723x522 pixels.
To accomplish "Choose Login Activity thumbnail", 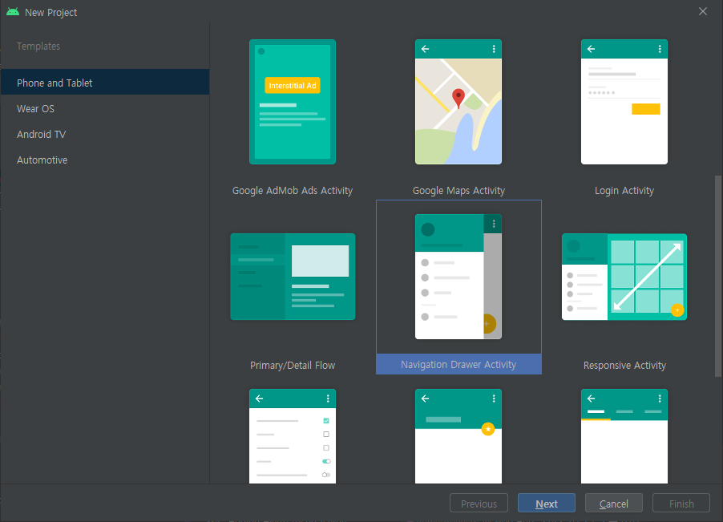I will click(x=624, y=102).
